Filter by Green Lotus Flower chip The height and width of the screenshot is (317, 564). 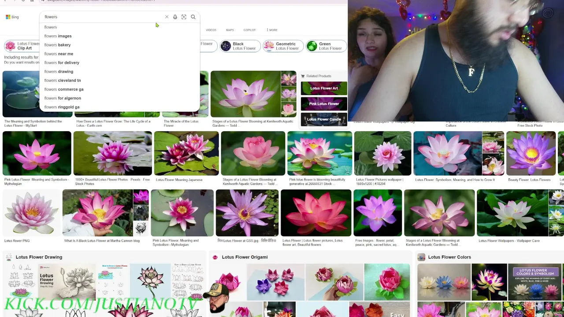pyautogui.click(x=326, y=46)
